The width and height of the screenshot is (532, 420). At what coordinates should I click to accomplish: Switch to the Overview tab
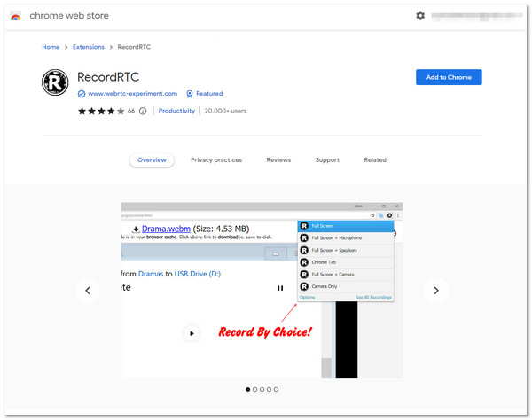[152, 160]
